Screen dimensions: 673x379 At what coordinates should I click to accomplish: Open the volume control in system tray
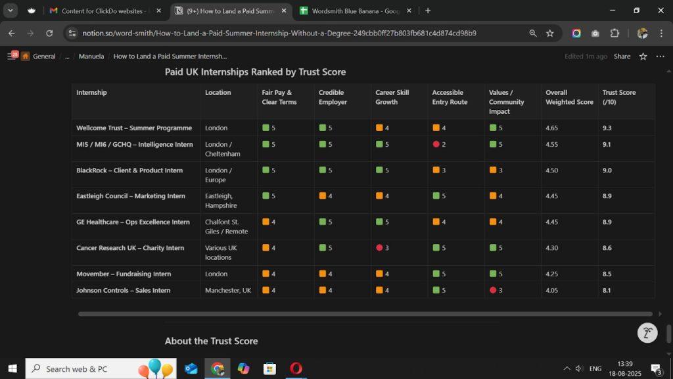point(579,368)
